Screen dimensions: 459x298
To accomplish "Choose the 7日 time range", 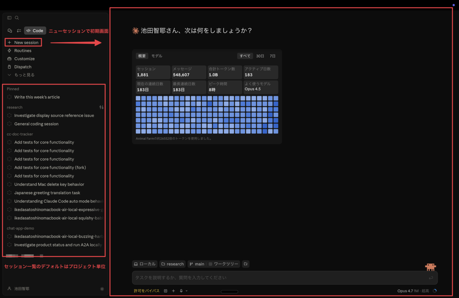I will [272, 56].
